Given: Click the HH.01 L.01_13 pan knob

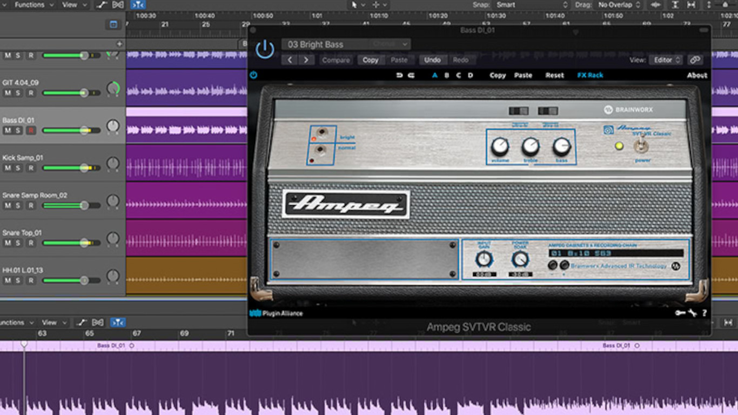Looking at the screenshot, I should point(112,277).
